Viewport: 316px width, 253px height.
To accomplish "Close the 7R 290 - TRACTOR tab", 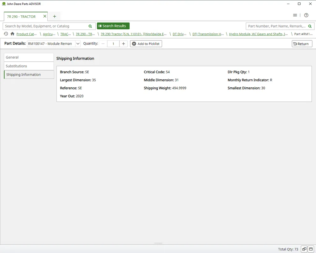I will (45, 16).
